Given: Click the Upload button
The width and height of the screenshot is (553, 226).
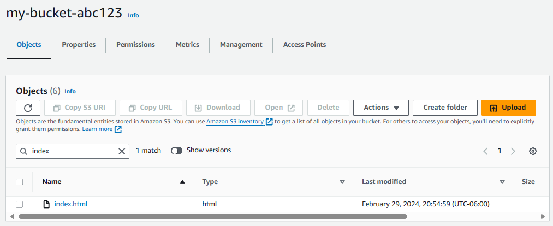Looking at the screenshot, I should click(x=509, y=108).
